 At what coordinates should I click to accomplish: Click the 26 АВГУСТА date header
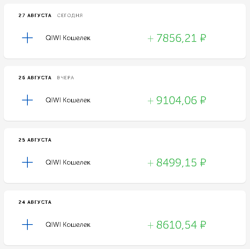click(x=35, y=78)
